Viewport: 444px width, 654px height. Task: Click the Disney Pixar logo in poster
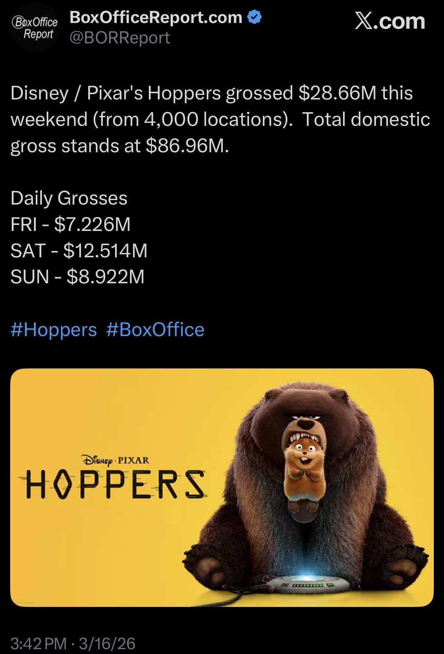coord(115,460)
